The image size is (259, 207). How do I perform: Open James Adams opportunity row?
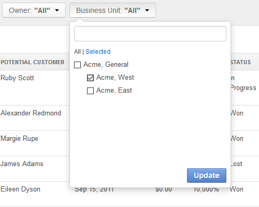(x=22, y=164)
